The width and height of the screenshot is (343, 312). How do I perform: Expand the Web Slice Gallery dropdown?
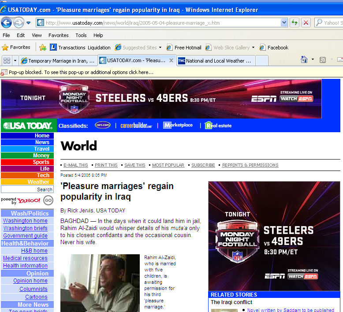(254, 48)
